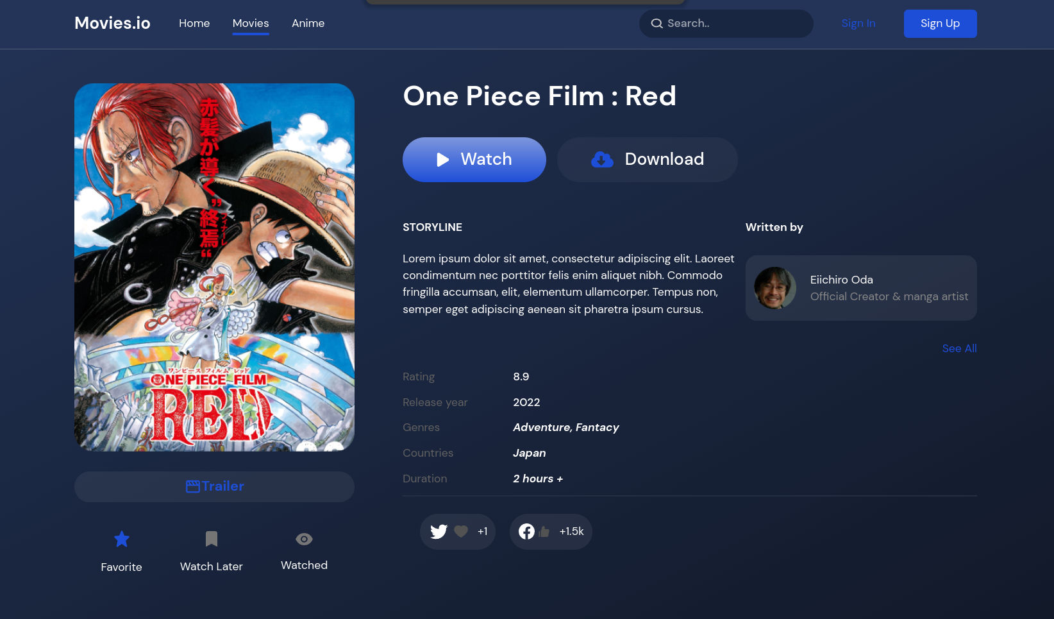The width and height of the screenshot is (1054, 619).
Task: Open the Home nav item
Action: [x=194, y=23]
